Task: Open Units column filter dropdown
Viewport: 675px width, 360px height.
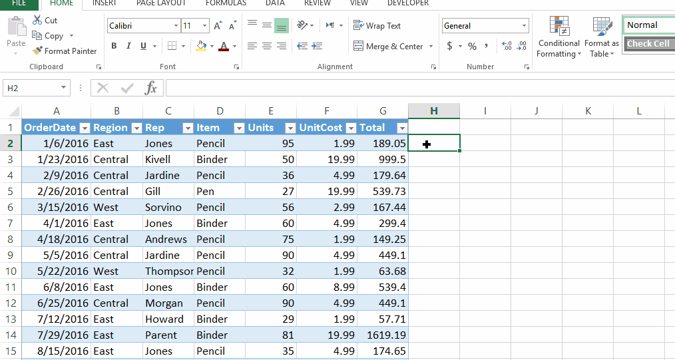Action: click(291, 128)
